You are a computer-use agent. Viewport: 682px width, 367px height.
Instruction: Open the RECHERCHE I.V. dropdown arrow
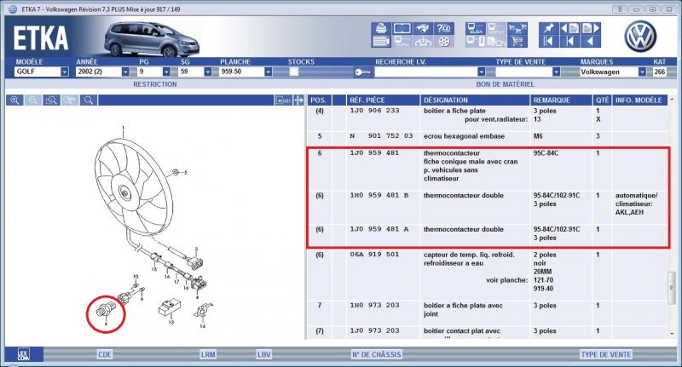point(481,72)
